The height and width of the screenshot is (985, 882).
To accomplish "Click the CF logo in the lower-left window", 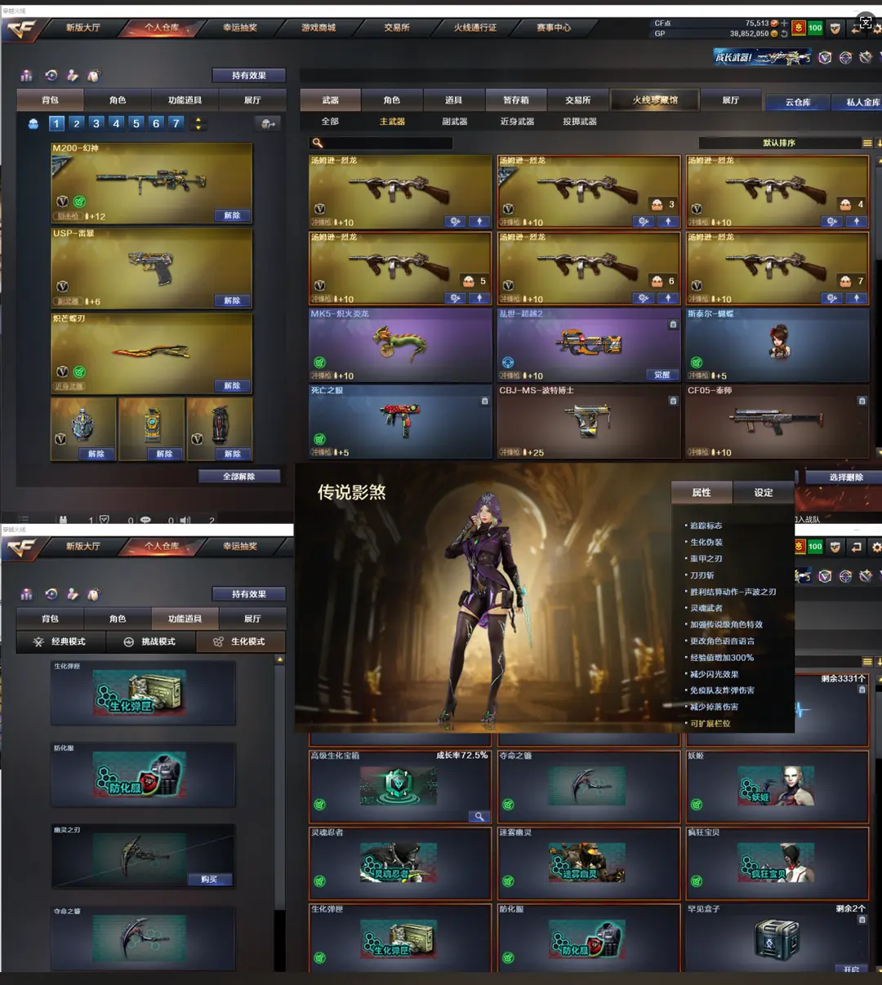I will click(x=21, y=548).
